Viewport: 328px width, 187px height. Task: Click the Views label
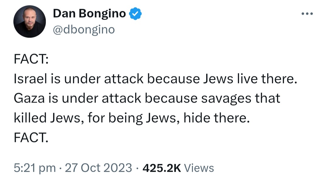[x=199, y=168]
